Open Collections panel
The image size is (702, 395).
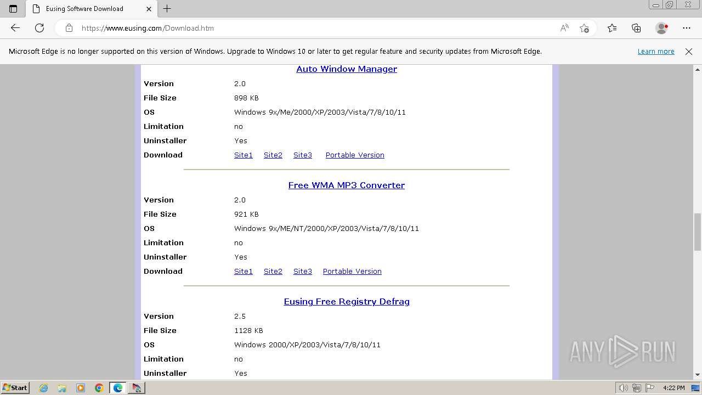tap(636, 28)
